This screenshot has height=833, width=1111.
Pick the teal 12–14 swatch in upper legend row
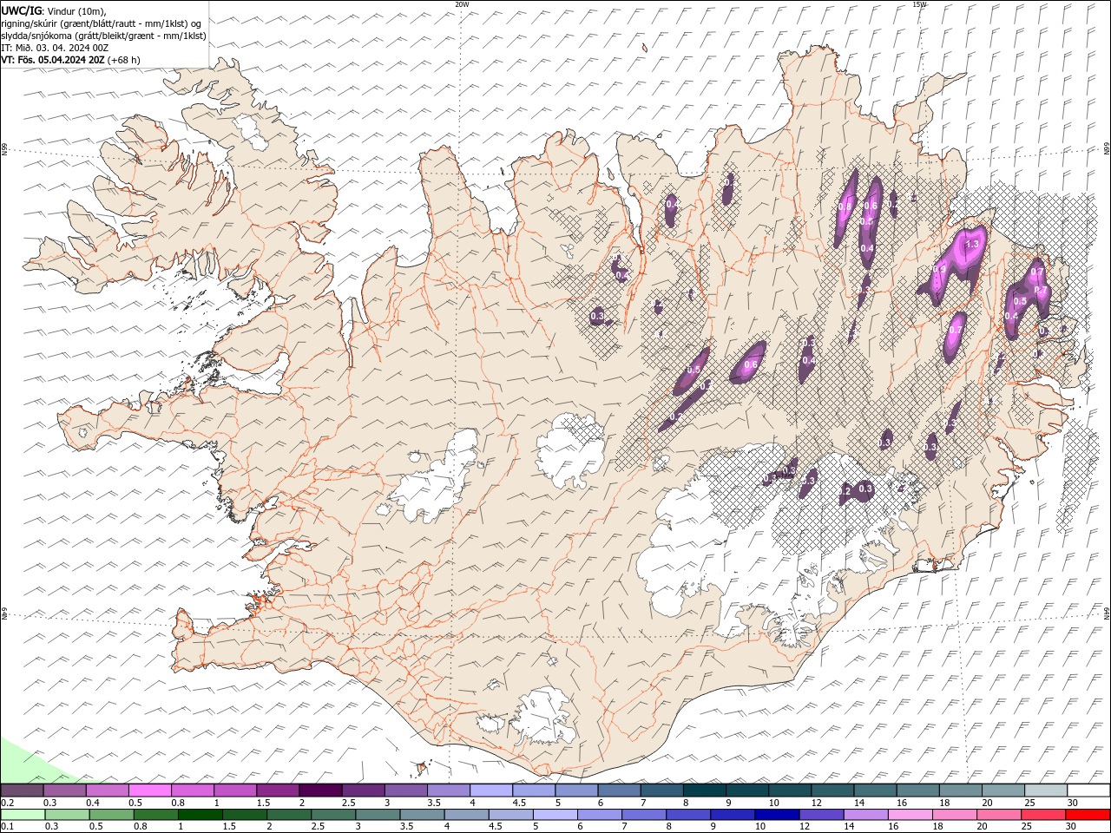click(x=832, y=790)
